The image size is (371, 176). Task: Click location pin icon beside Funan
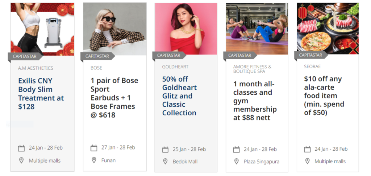(x=94, y=160)
